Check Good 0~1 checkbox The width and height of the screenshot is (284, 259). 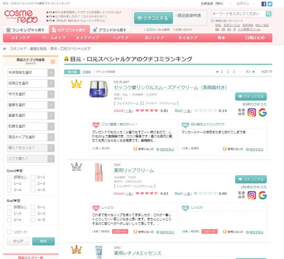coord(33,177)
